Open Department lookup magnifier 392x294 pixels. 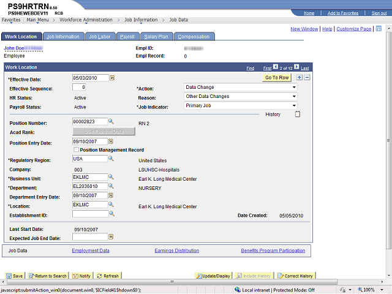[x=111, y=186]
